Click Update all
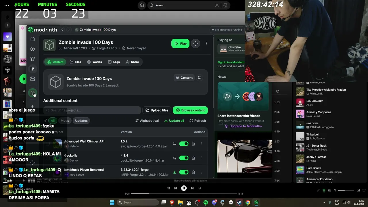Image resolution: width=368 pixels, height=207 pixels. point(174,121)
